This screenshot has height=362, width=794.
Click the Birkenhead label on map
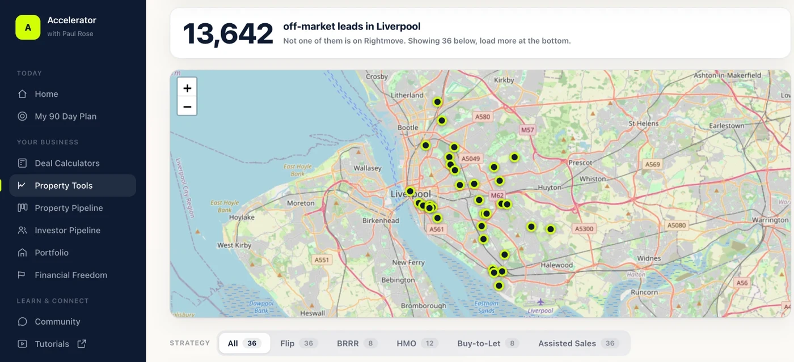point(381,220)
